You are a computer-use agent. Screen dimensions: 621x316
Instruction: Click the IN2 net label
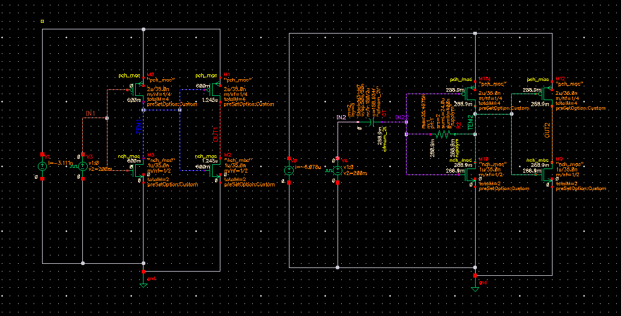341,118
